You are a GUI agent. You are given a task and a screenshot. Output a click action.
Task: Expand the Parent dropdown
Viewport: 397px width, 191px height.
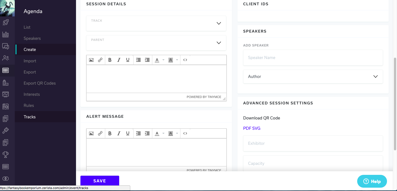click(156, 43)
